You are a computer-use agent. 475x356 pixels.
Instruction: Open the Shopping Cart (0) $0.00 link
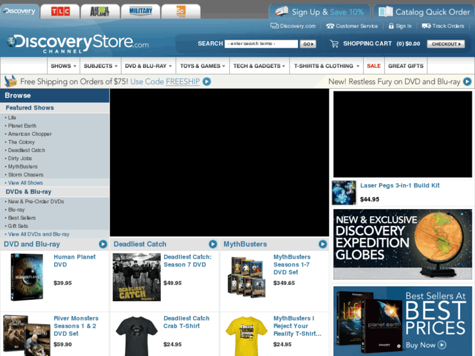point(382,44)
